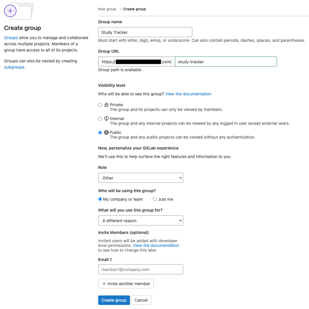The height and width of the screenshot is (309, 309).
Task: Expand the group purpose dropdown
Action: (x=141, y=220)
